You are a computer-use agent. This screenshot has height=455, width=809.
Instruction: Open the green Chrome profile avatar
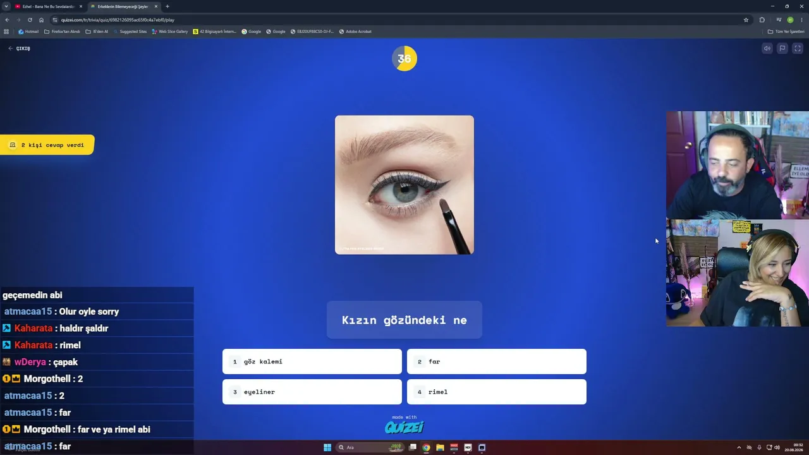[x=790, y=20]
